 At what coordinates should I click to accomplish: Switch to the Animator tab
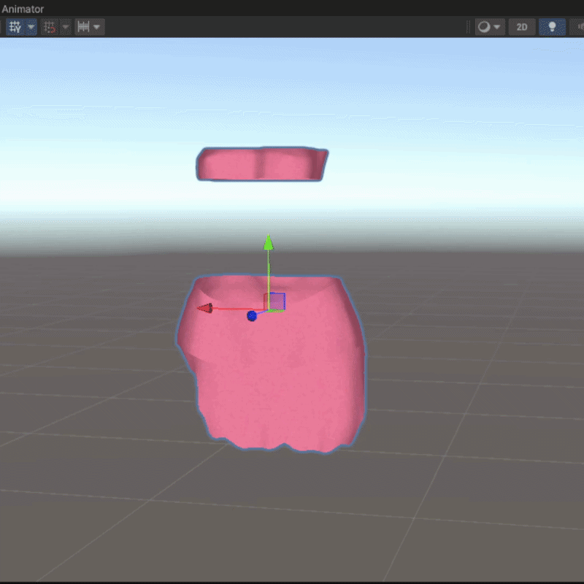tap(23, 9)
